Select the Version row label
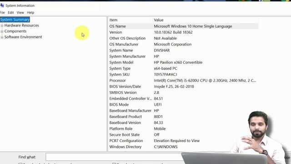This screenshot has width=291, height=164. [x=115, y=32]
